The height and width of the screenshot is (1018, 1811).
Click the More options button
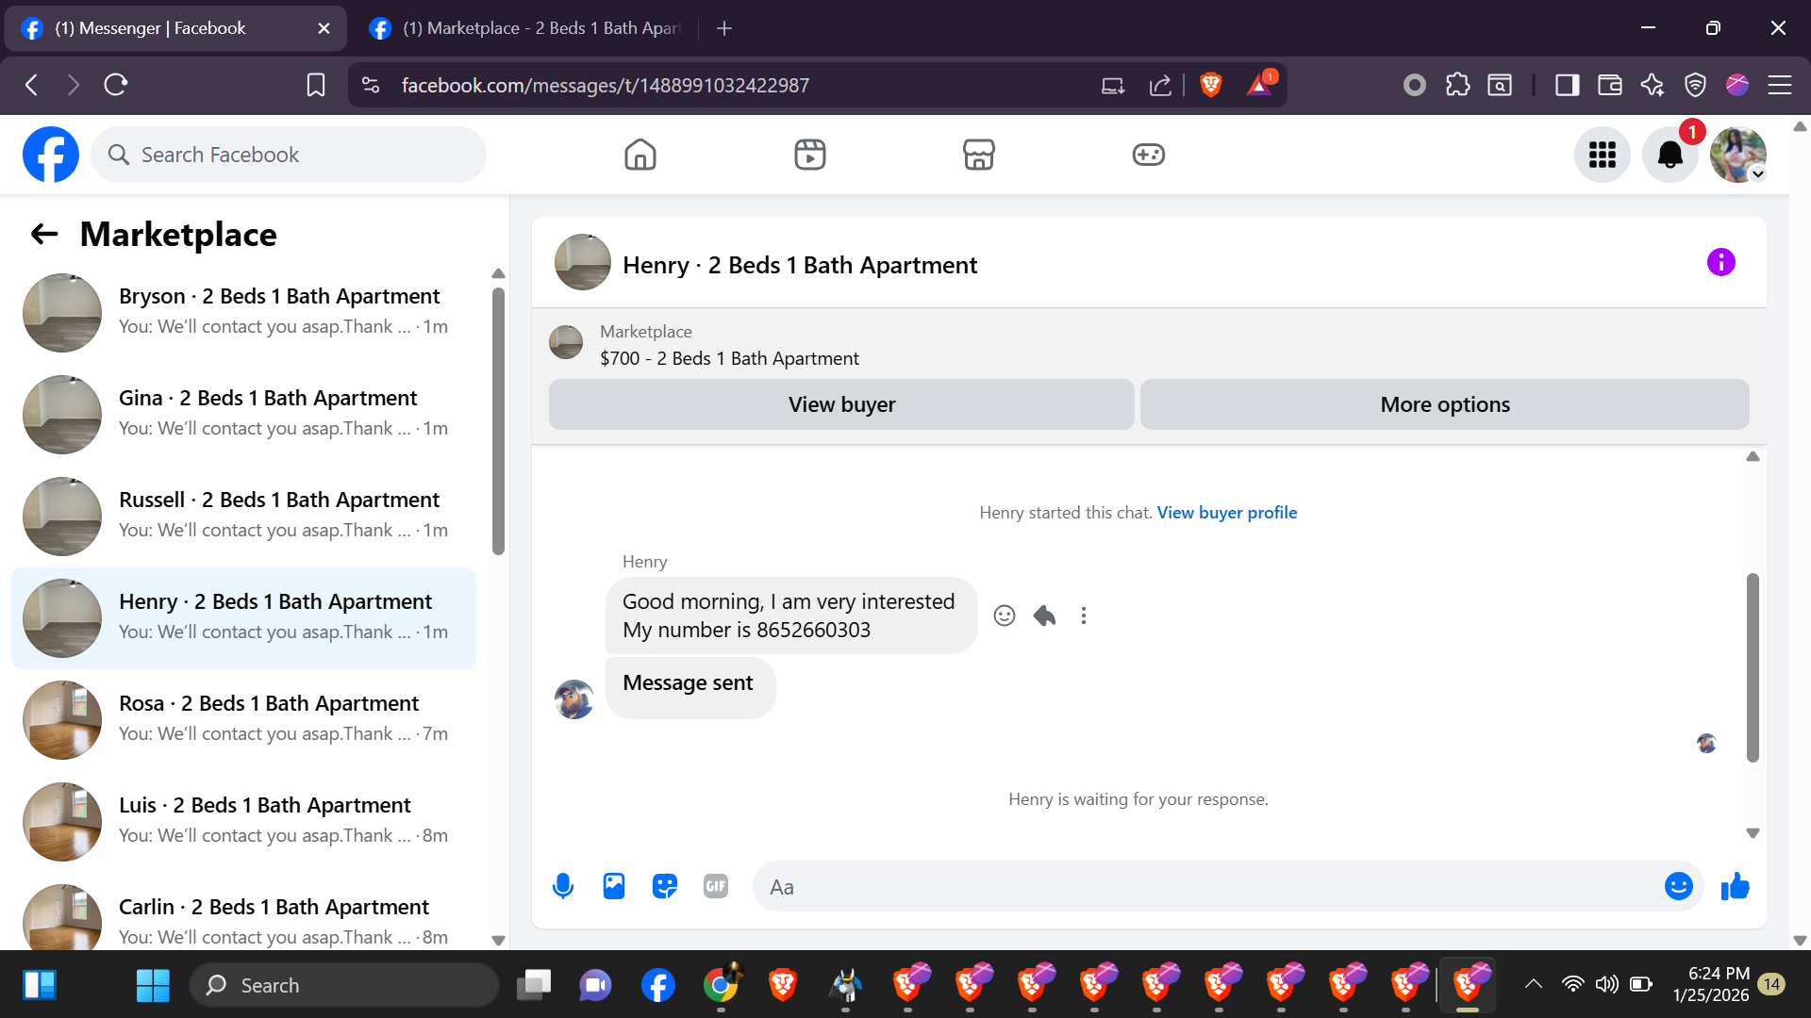point(1445,404)
